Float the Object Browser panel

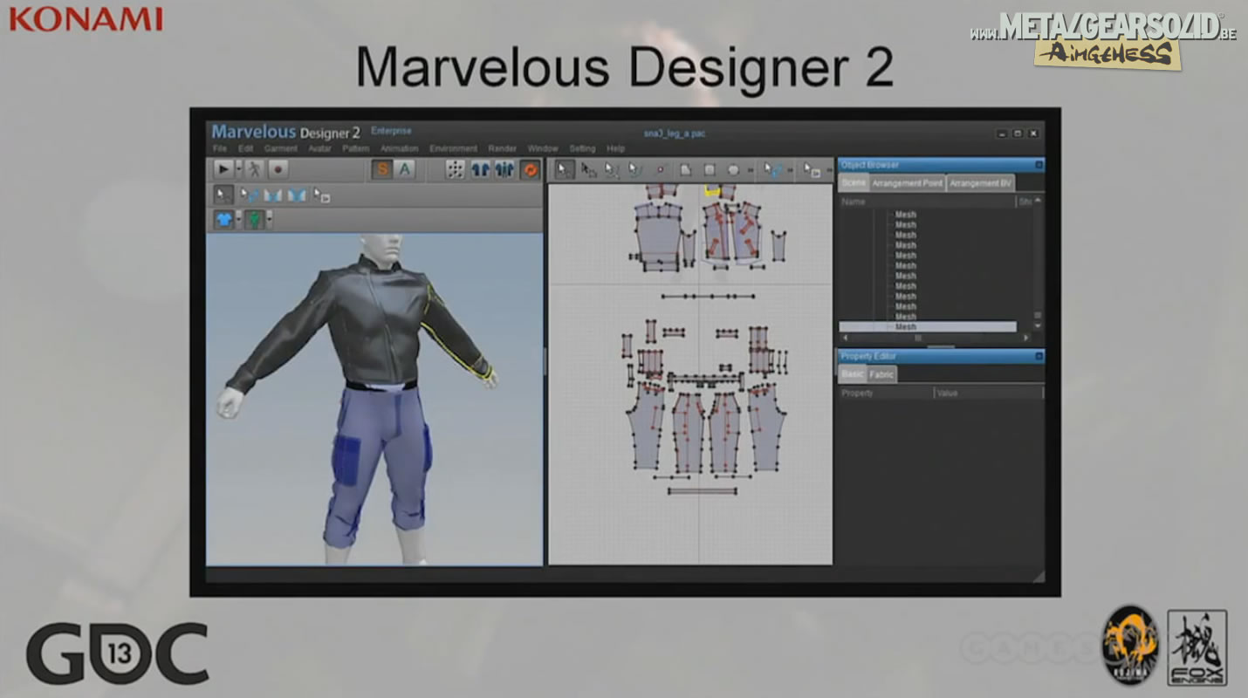coord(1039,165)
